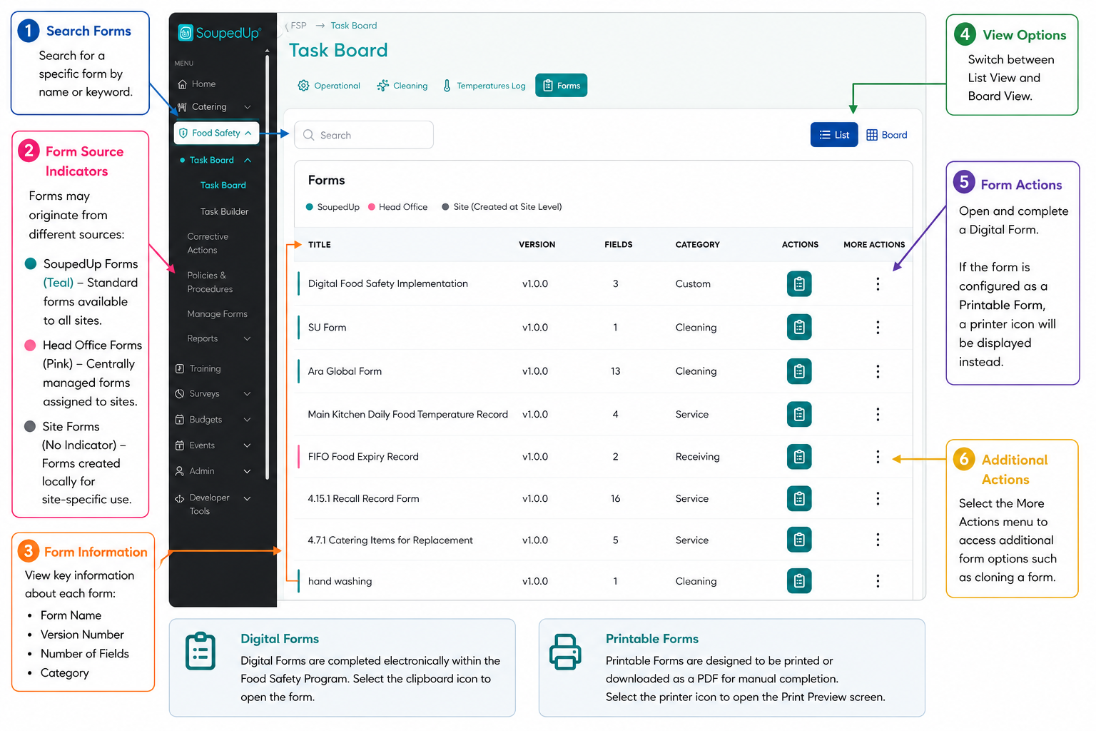Click the Home icon in sidebar
The width and height of the screenshot is (1096, 731).
point(183,84)
